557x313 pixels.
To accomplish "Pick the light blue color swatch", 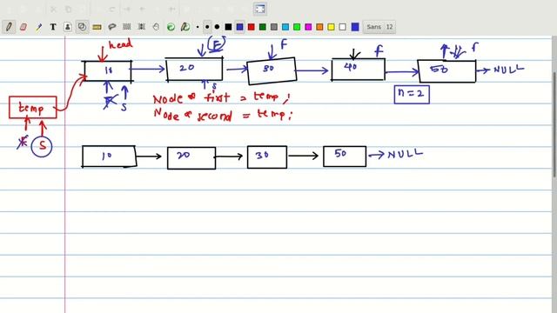I will [285, 27].
